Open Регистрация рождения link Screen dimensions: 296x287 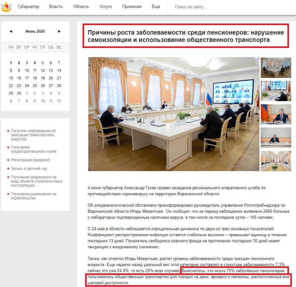[x=30, y=160]
